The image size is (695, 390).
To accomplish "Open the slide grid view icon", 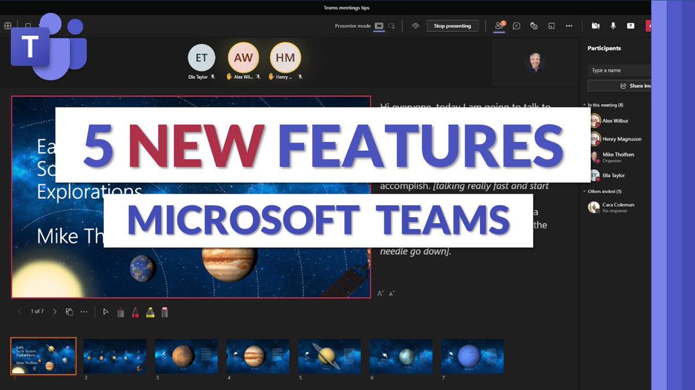I will 69,312.
